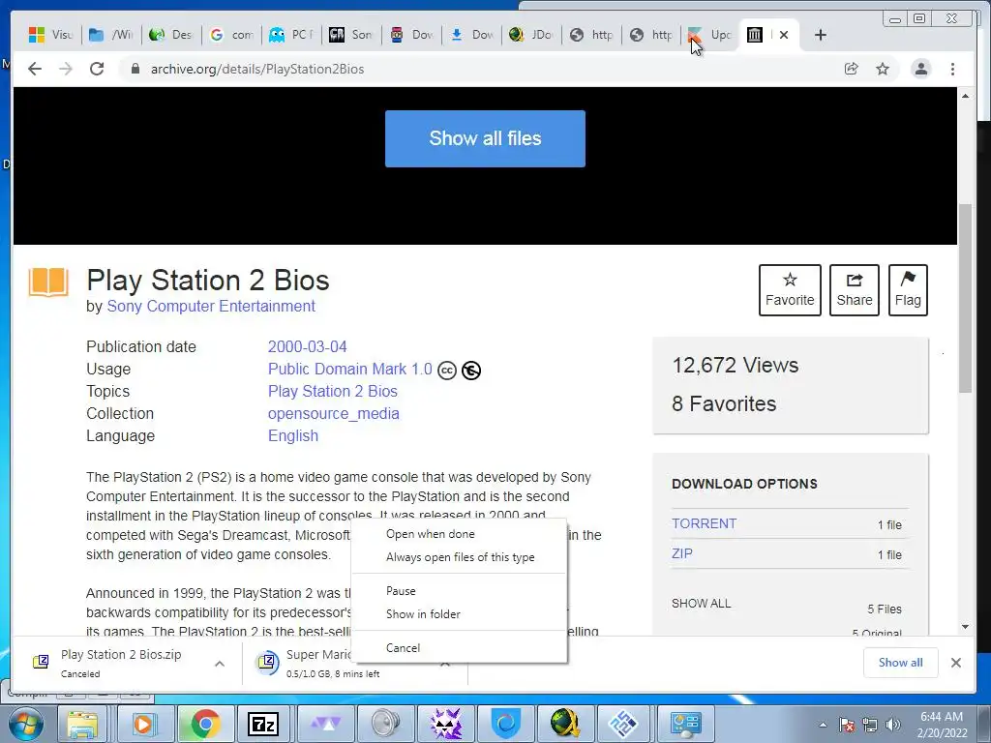Open the Chrome three-dot menu
The image size is (991, 743).
pos(952,69)
